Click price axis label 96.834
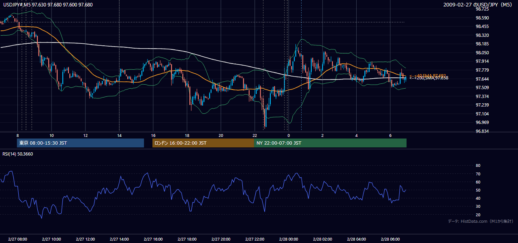Viewport: 518px width, 243px height. point(482,131)
